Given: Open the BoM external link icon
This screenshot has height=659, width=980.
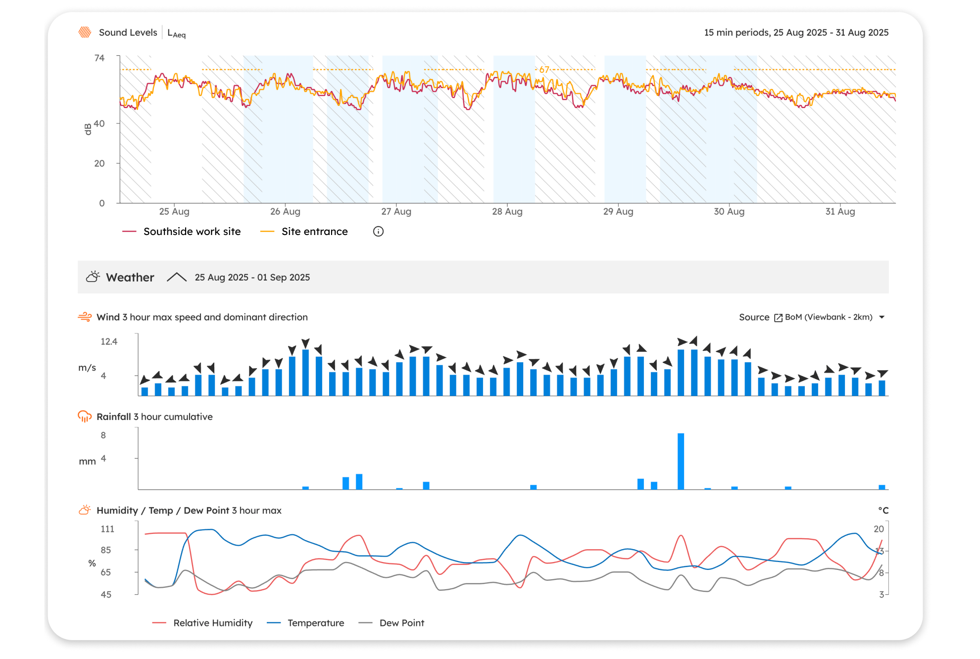Looking at the screenshot, I should click(778, 318).
